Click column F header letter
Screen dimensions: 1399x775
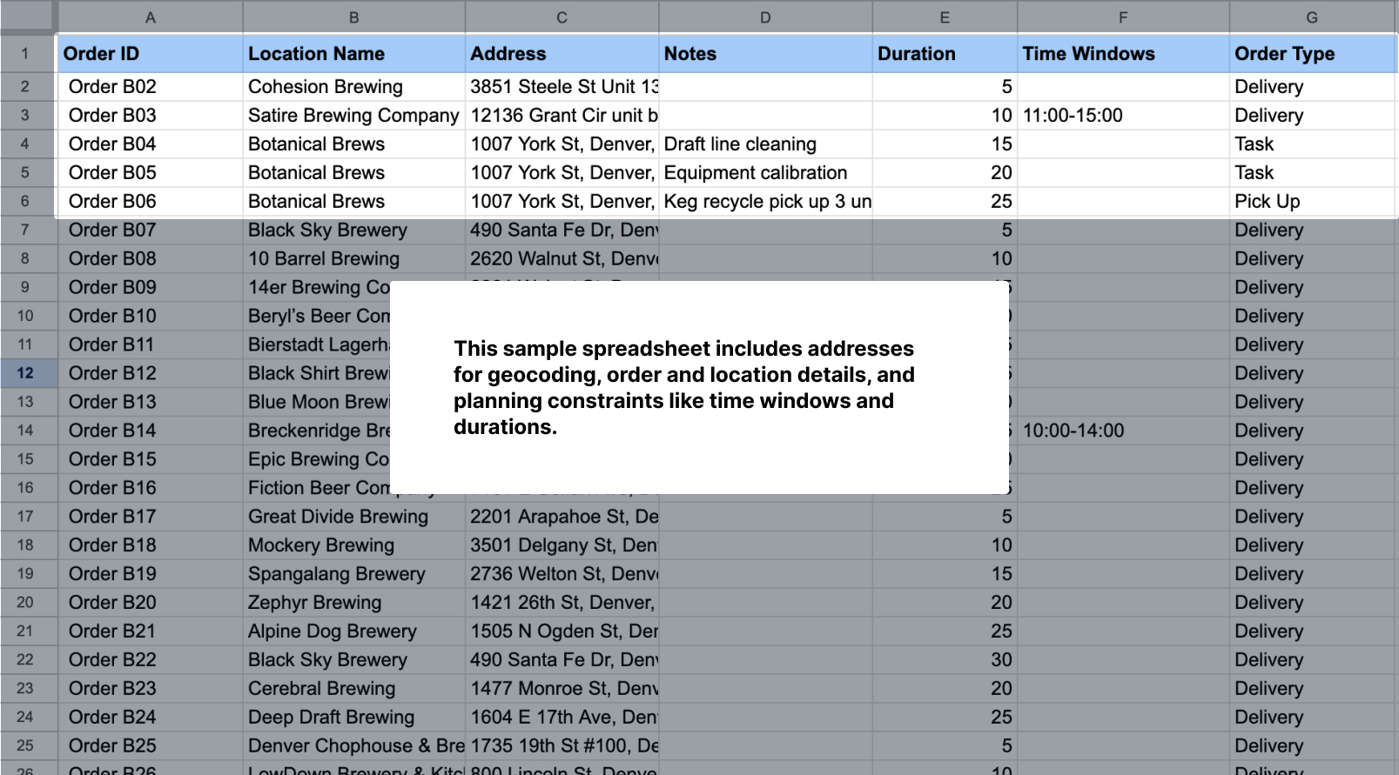[x=1123, y=17]
